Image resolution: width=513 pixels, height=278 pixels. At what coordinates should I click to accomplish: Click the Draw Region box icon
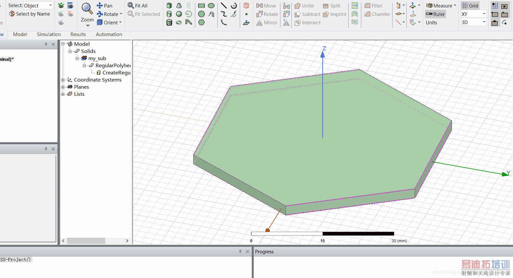point(246,6)
